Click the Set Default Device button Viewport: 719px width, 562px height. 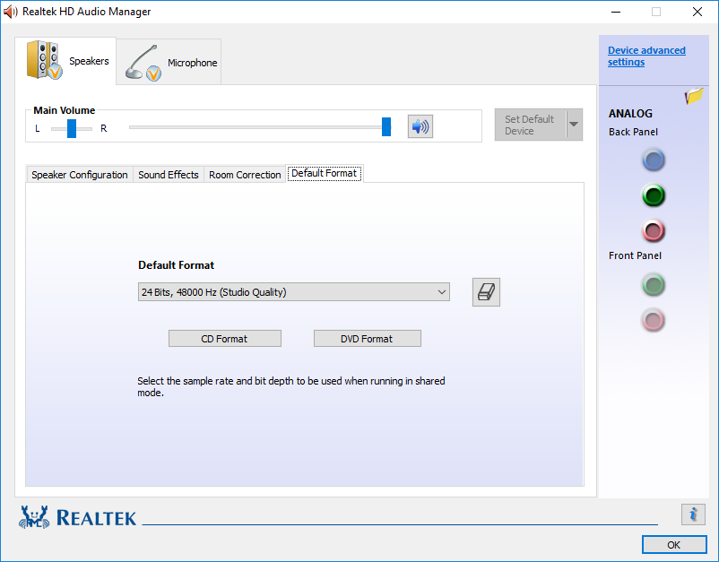[531, 125]
